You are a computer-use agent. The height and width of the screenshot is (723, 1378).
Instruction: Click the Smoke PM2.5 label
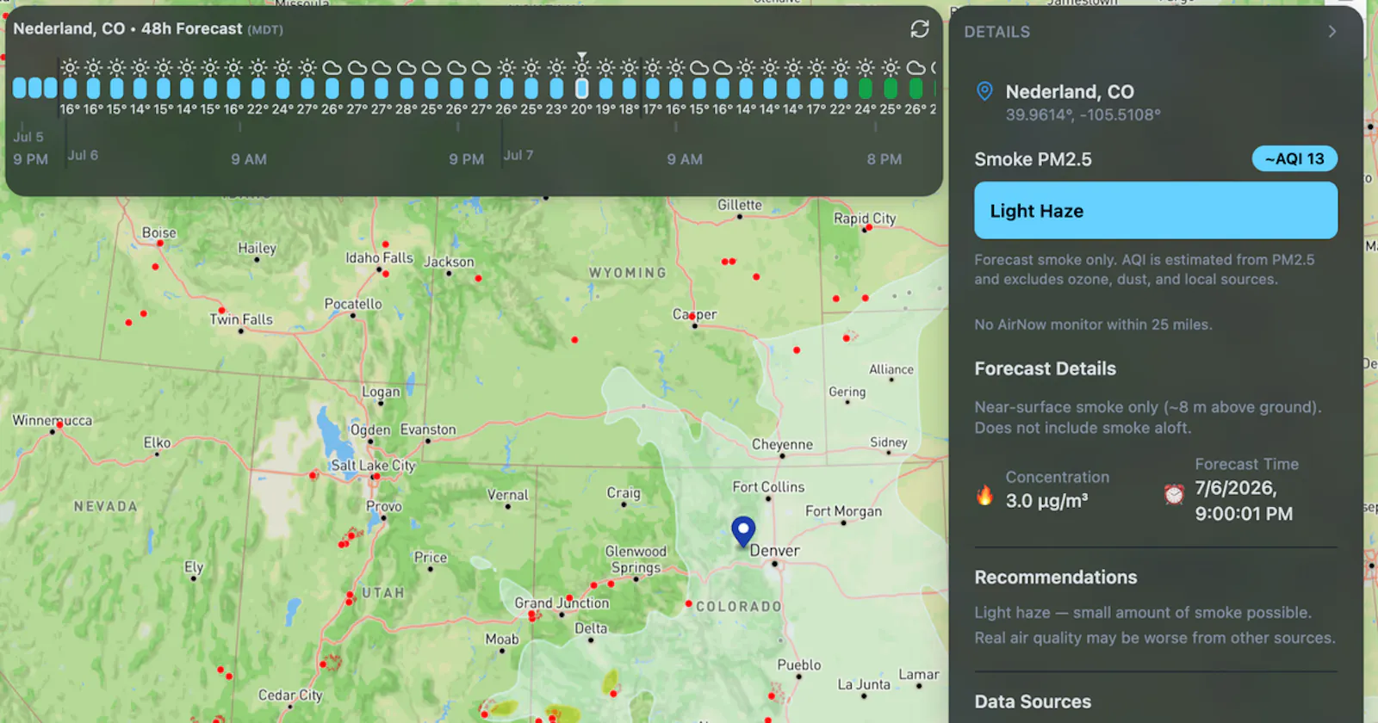pos(1033,159)
